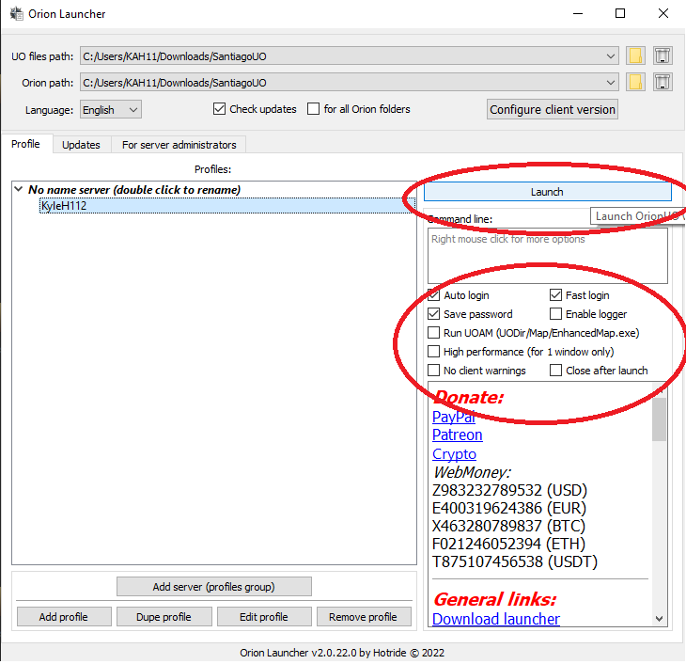This screenshot has height=664, width=686.
Task: Click the folder icon beside UO files path
Action: pyautogui.click(x=635, y=55)
